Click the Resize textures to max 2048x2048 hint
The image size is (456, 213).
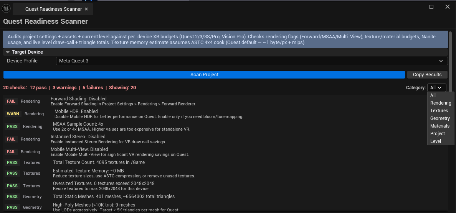click(101, 188)
